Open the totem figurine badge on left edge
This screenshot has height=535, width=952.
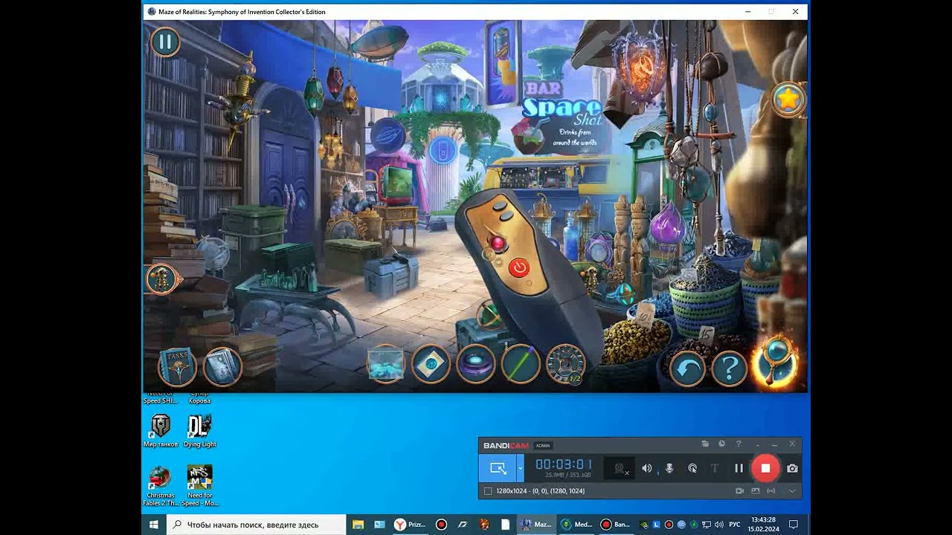[x=160, y=279]
